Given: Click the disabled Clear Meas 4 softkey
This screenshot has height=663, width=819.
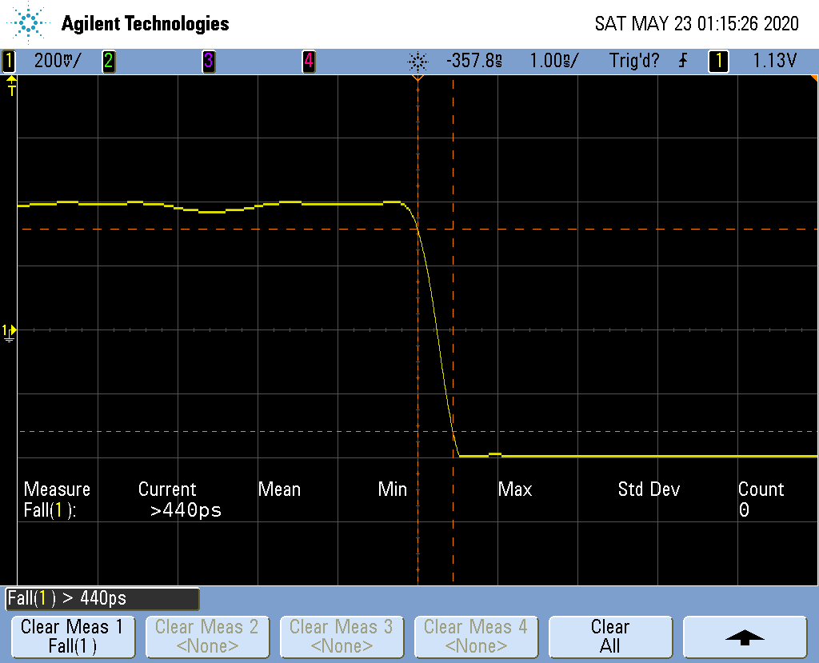Looking at the screenshot, I should click(x=475, y=637).
